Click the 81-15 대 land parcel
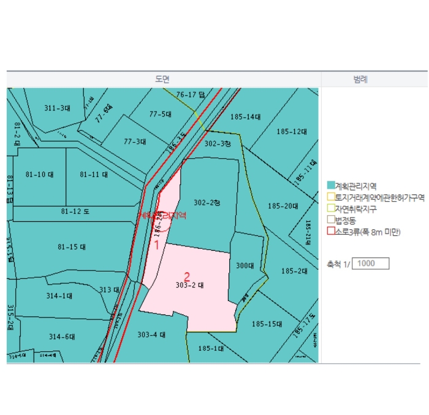Screen dimensions: 429x415 70,247
